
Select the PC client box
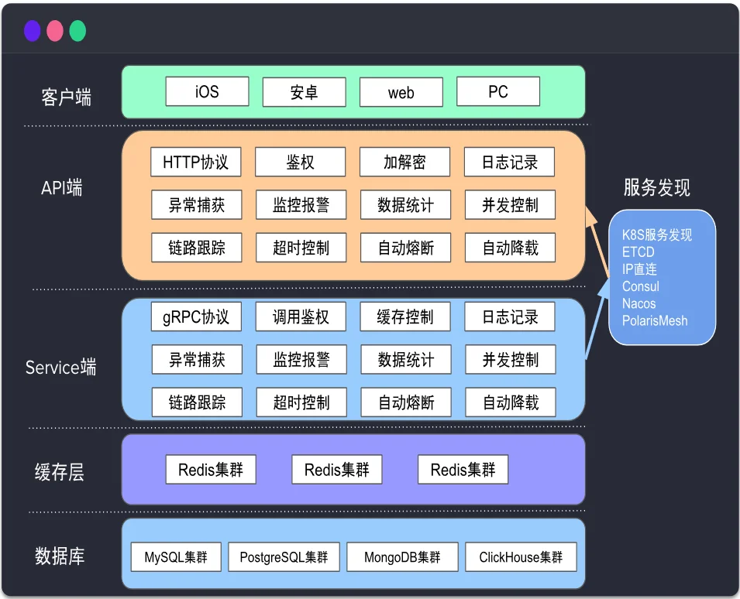(x=498, y=92)
